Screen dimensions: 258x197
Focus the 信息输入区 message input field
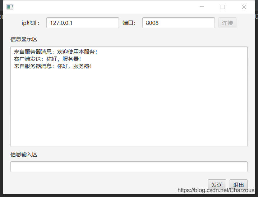click(129, 167)
